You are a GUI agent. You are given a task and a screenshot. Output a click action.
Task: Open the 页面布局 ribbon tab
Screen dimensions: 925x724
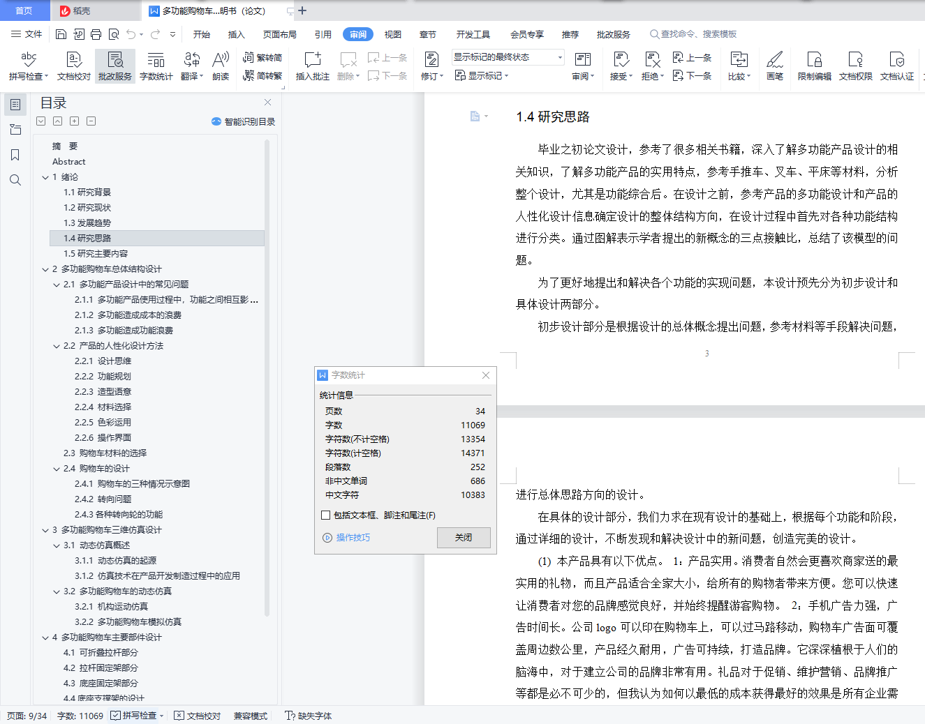coord(280,34)
